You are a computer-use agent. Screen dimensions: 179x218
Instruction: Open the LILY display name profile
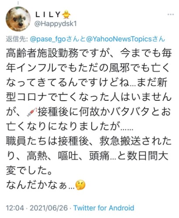click(48, 14)
